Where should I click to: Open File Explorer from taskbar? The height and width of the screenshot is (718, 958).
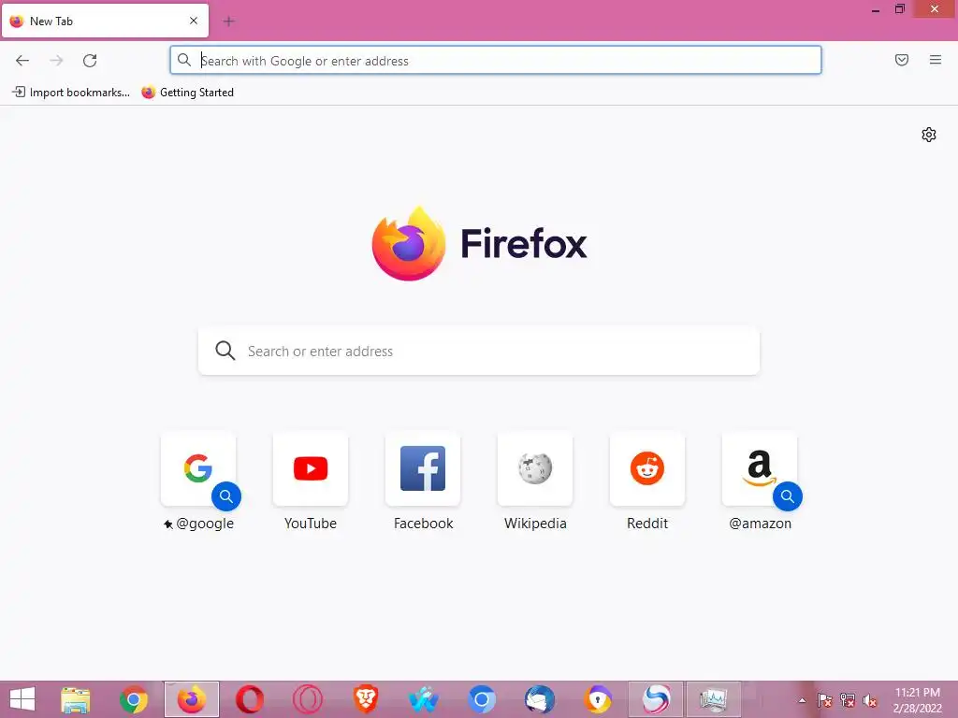(76, 699)
